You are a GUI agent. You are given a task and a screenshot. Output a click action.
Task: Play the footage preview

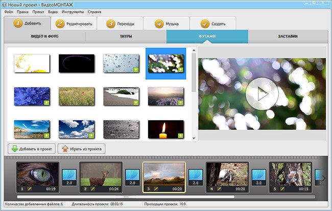(262, 94)
